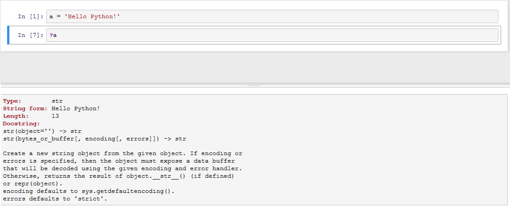Click the 'Type:' label in the pager
Viewport: 510px width, 208px height.
(12, 101)
